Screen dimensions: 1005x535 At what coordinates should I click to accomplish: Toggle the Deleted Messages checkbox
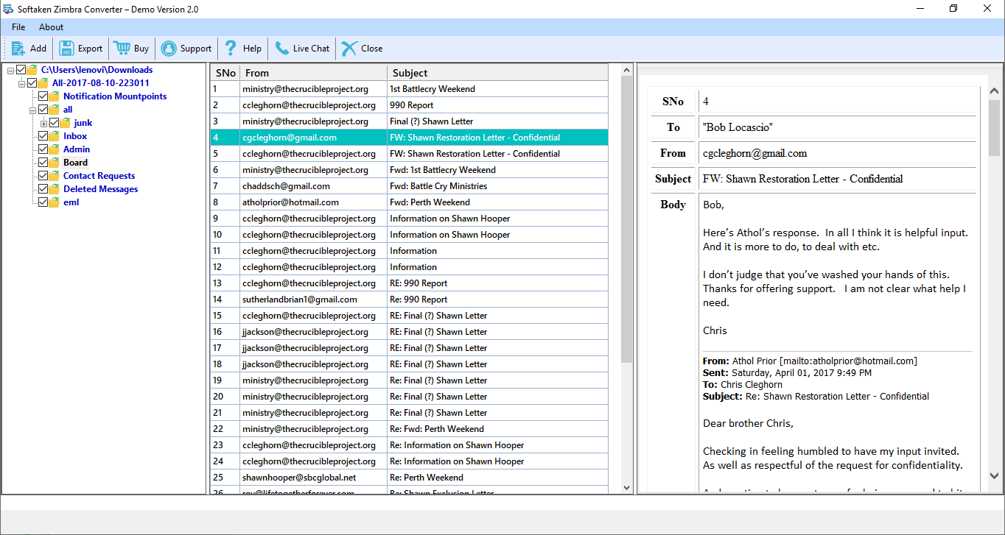[x=43, y=189]
